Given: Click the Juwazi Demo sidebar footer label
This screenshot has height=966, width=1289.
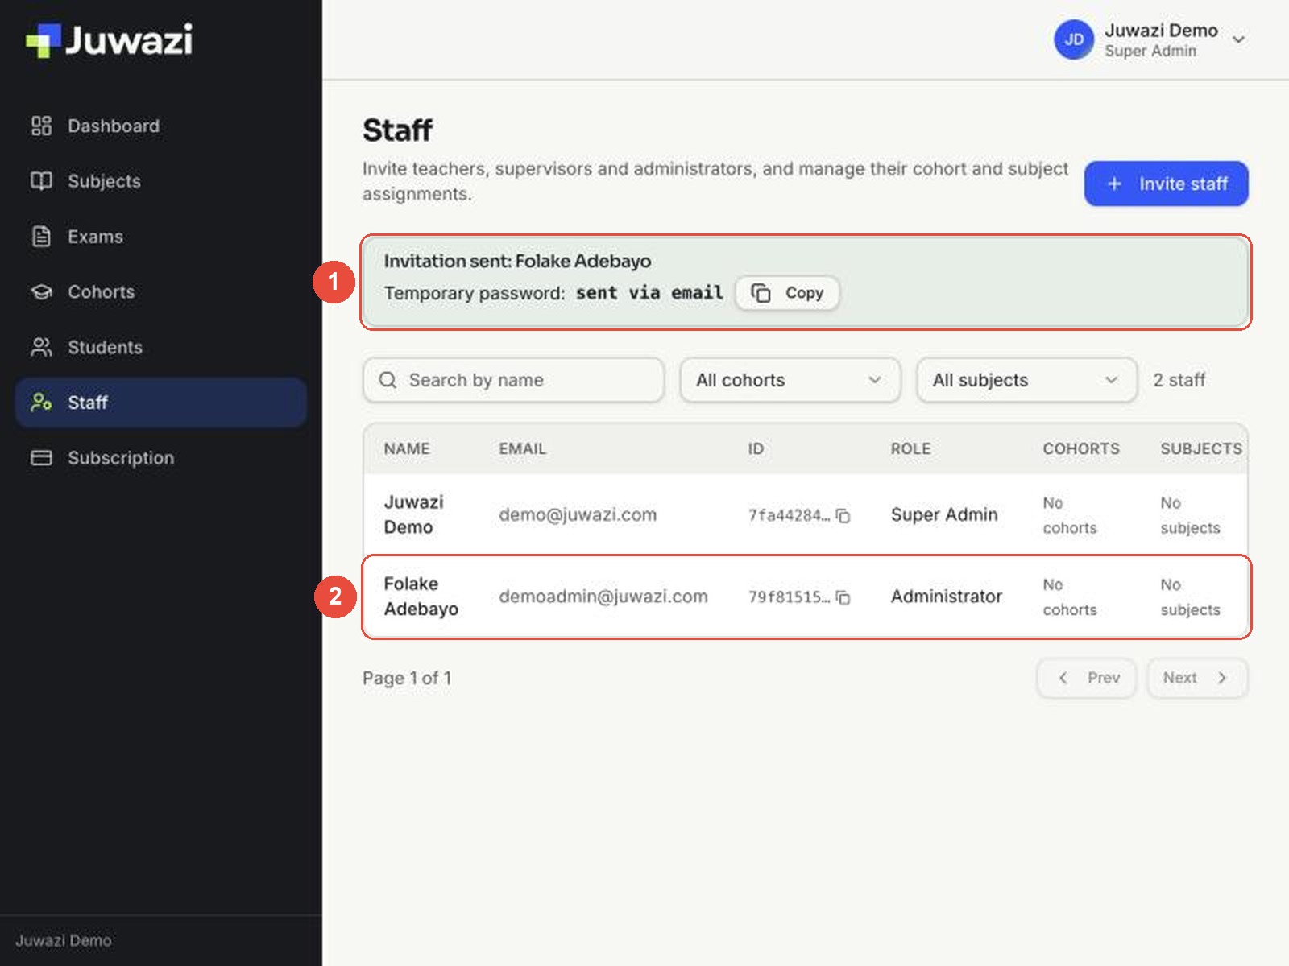Looking at the screenshot, I should (64, 940).
